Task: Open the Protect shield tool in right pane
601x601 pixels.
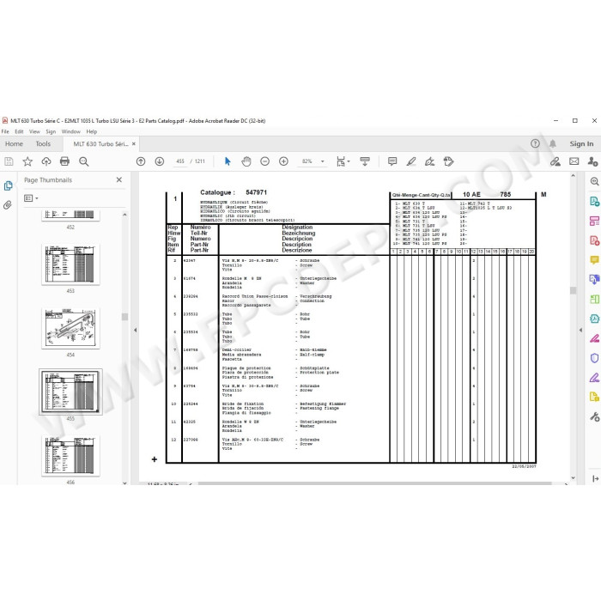Action: click(x=594, y=358)
